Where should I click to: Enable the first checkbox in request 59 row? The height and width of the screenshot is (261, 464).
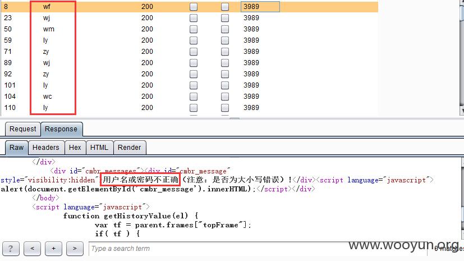tap(194, 40)
